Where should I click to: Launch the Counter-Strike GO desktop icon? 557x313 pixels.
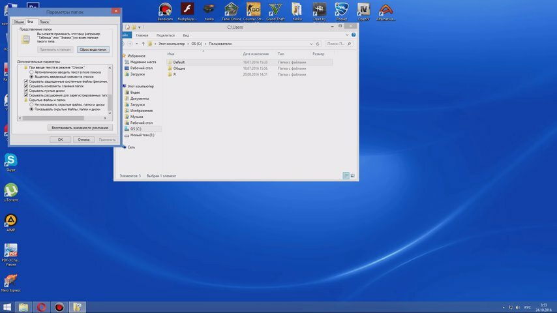(253, 11)
